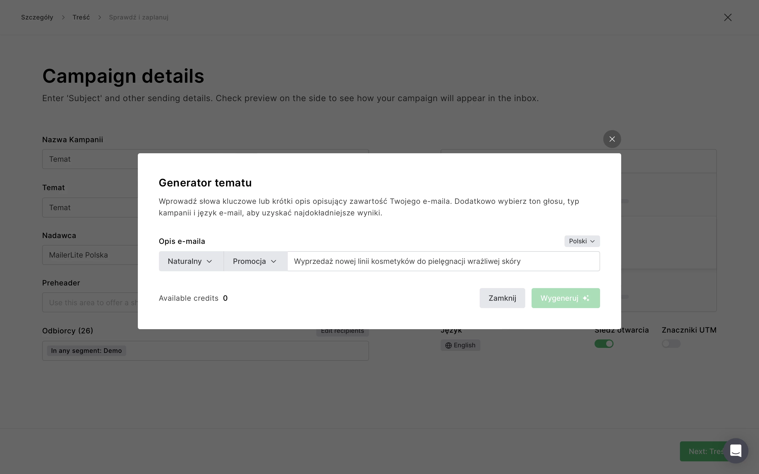Click the globe icon beside English
Viewport: 759px width, 474px height.
449,345
